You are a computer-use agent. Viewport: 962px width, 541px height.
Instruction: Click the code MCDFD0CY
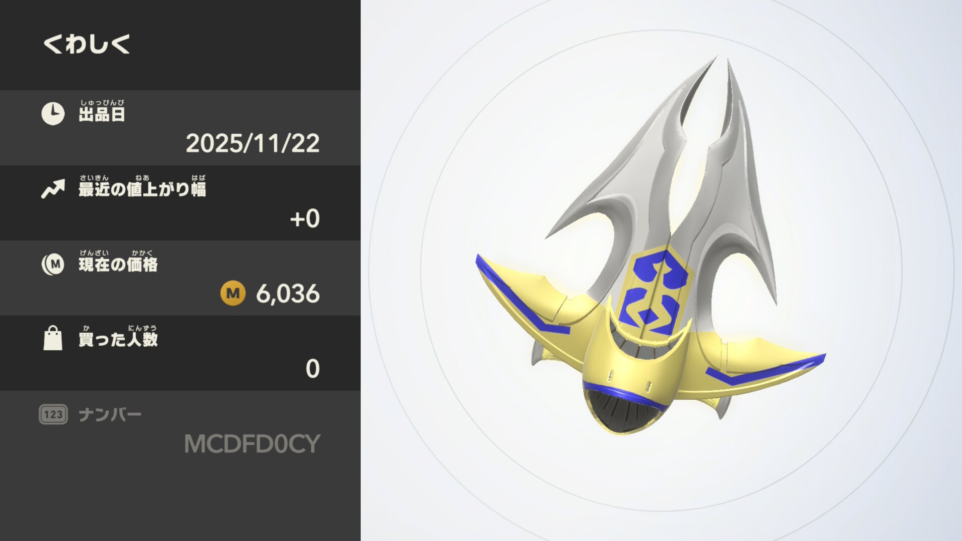coord(252,444)
